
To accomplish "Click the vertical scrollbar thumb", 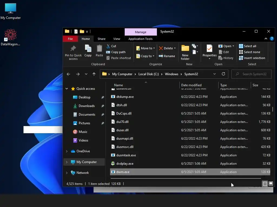I will (273, 109).
